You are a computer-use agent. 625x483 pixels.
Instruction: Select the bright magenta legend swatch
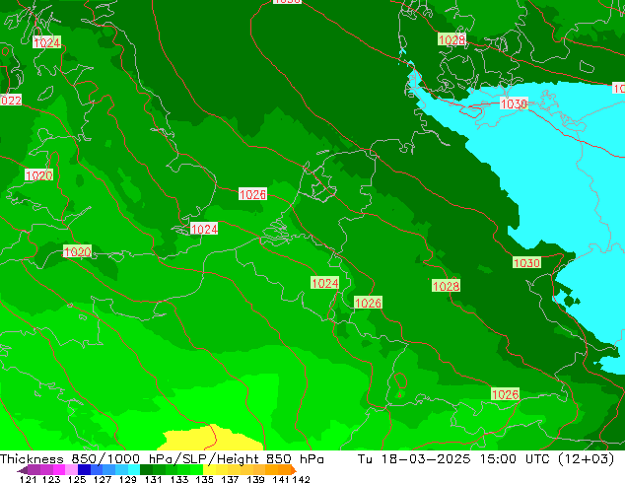click(58, 470)
